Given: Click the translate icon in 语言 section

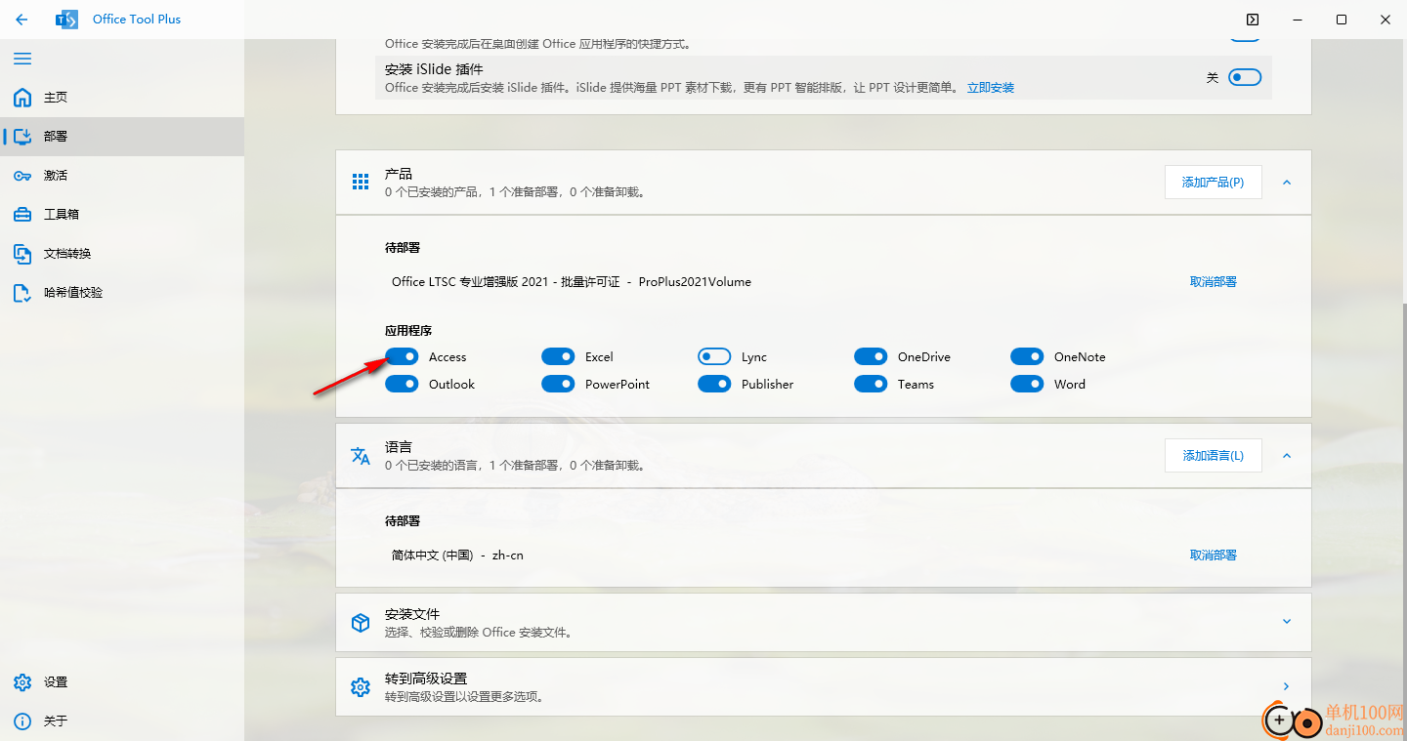Looking at the screenshot, I should pyautogui.click(x=361, y=456).
